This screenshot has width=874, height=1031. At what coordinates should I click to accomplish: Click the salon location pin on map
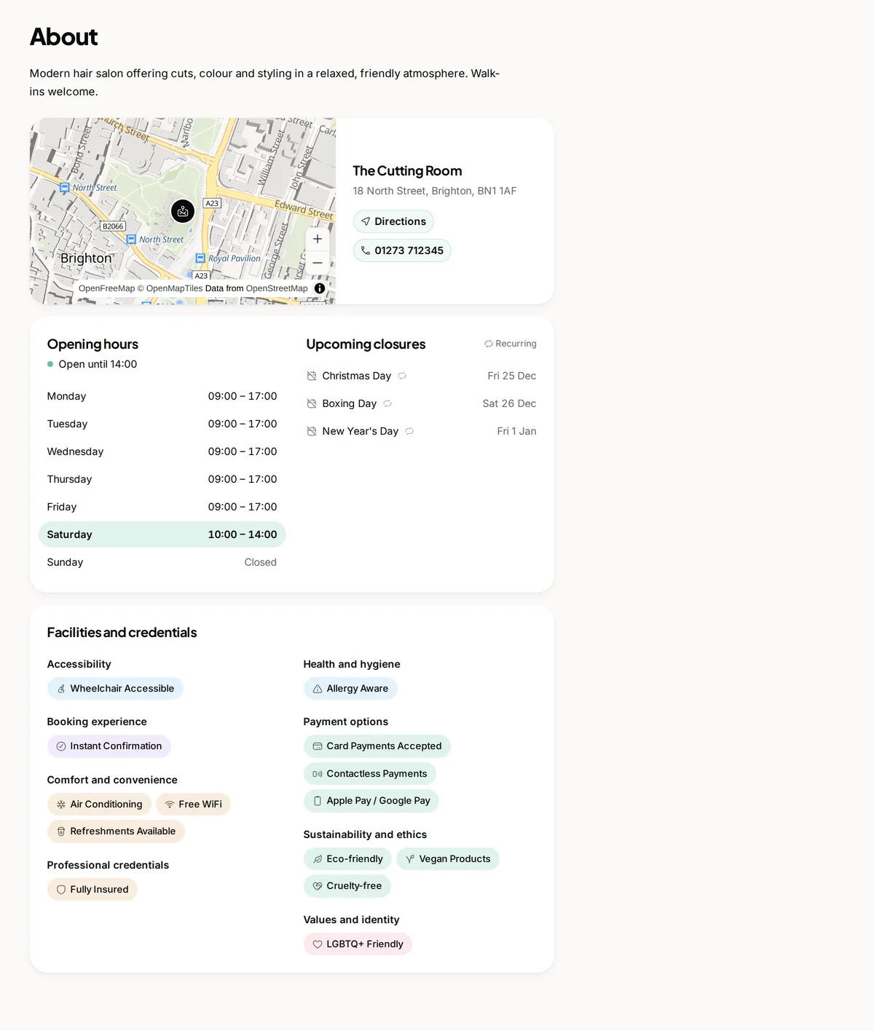pos(183,211)
